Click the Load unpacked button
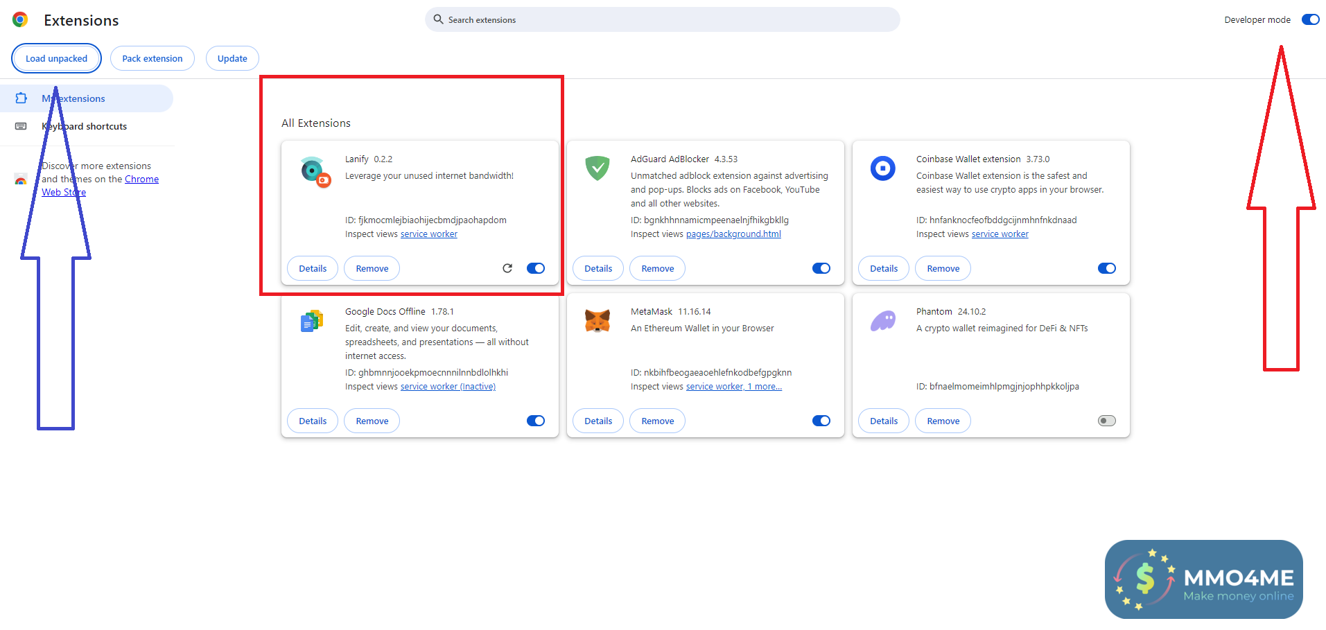The height and width of the screenshot is (630, 1326). pyautogui.click(x=56, y=58)
